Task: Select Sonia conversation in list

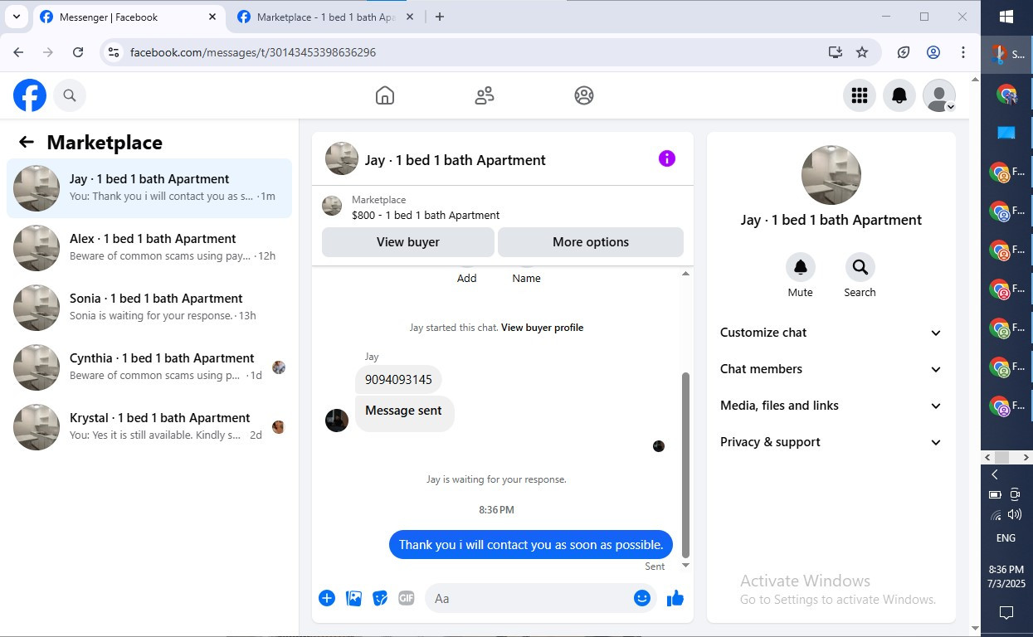Action: pyautogui.click(x=149, y=308)
